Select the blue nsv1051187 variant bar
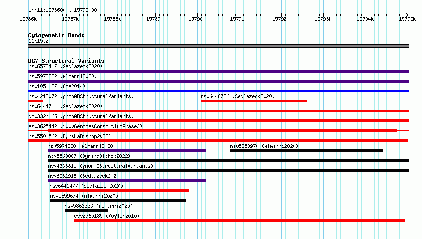This screenshot has width=422, height=239. coord(218,91)
